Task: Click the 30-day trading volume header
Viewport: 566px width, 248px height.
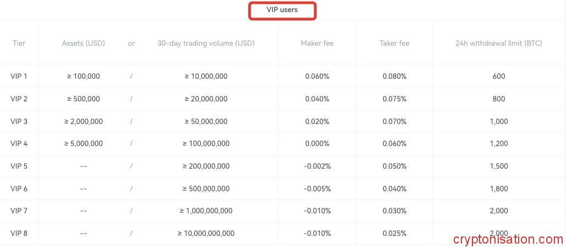Action: tap(206, 43)
